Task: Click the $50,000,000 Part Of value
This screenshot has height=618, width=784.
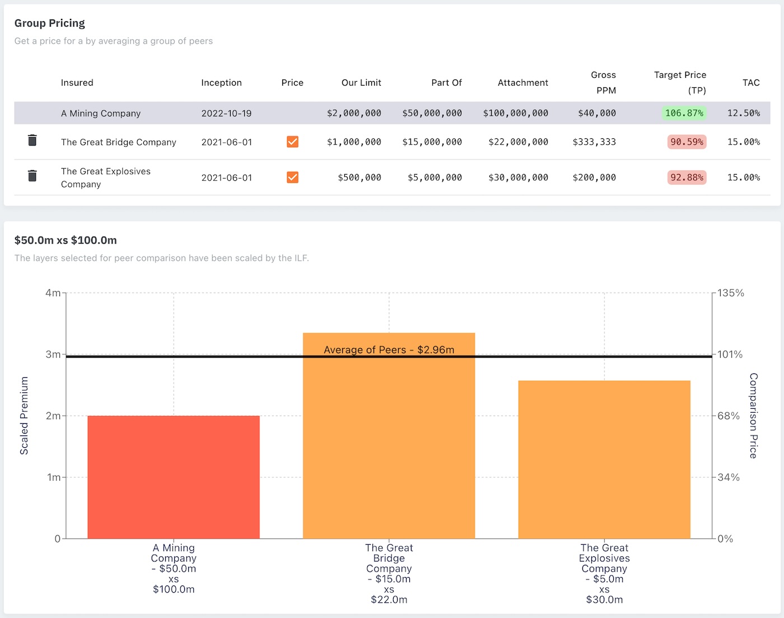Action: (432, 113)
